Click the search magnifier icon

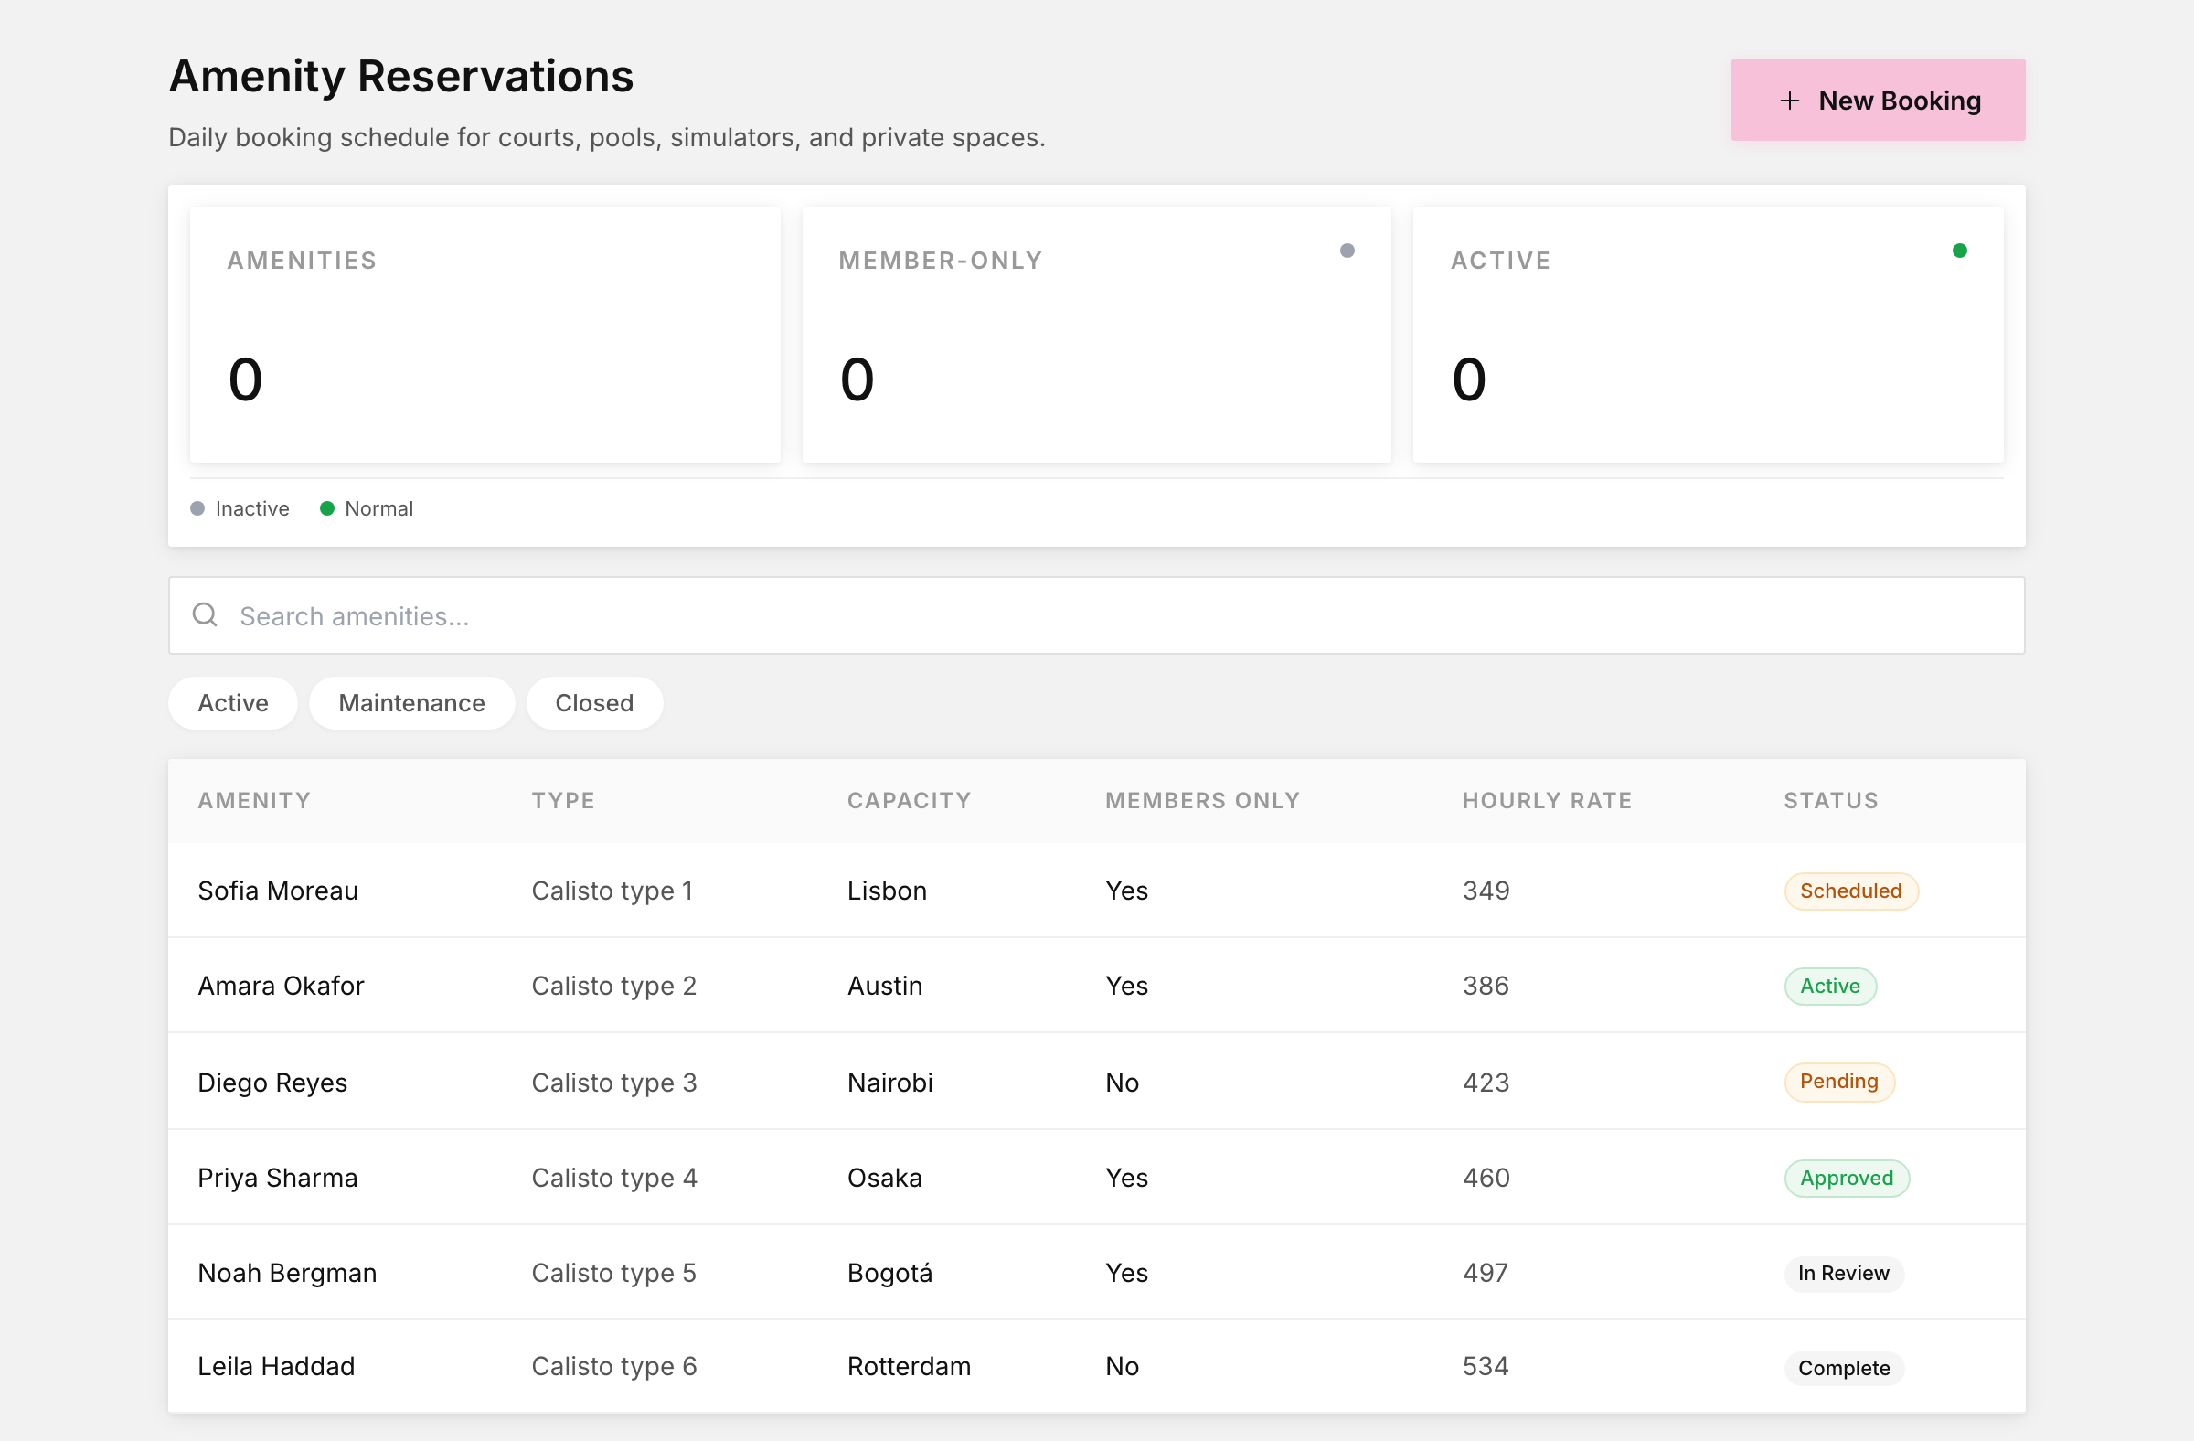coord(205,615)
